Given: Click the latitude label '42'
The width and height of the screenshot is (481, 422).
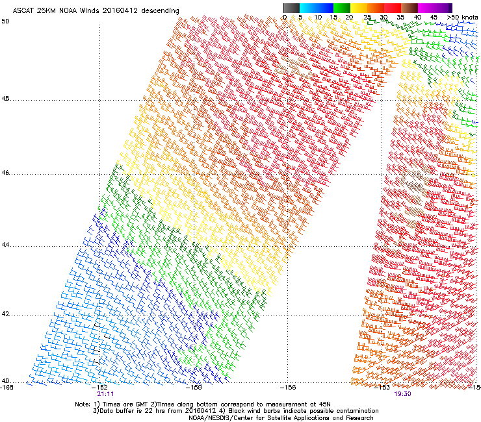Looking at the screenshot, I should coord(5,314).
